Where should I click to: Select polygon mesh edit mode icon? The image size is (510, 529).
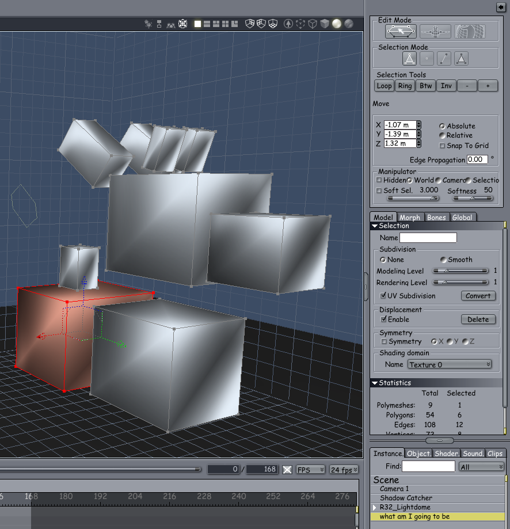[x=401, y=32]
